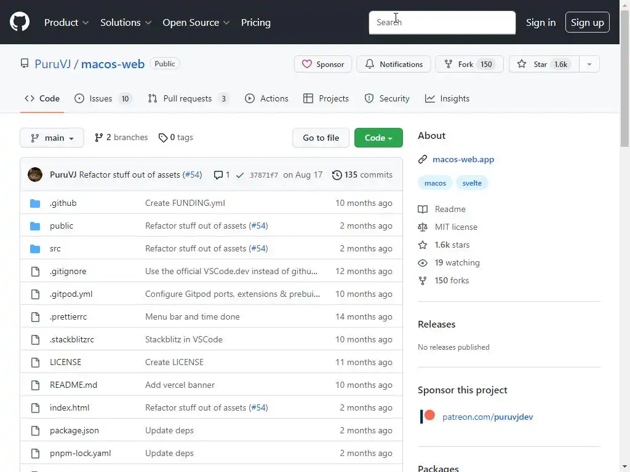
Task: Open the Pricing nav item
Action: 256,23
